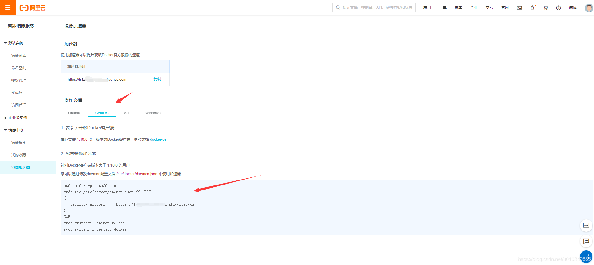This screenshot has height=265, width=594.
Task: Open the 企业 menu
Action: [474, 8]
